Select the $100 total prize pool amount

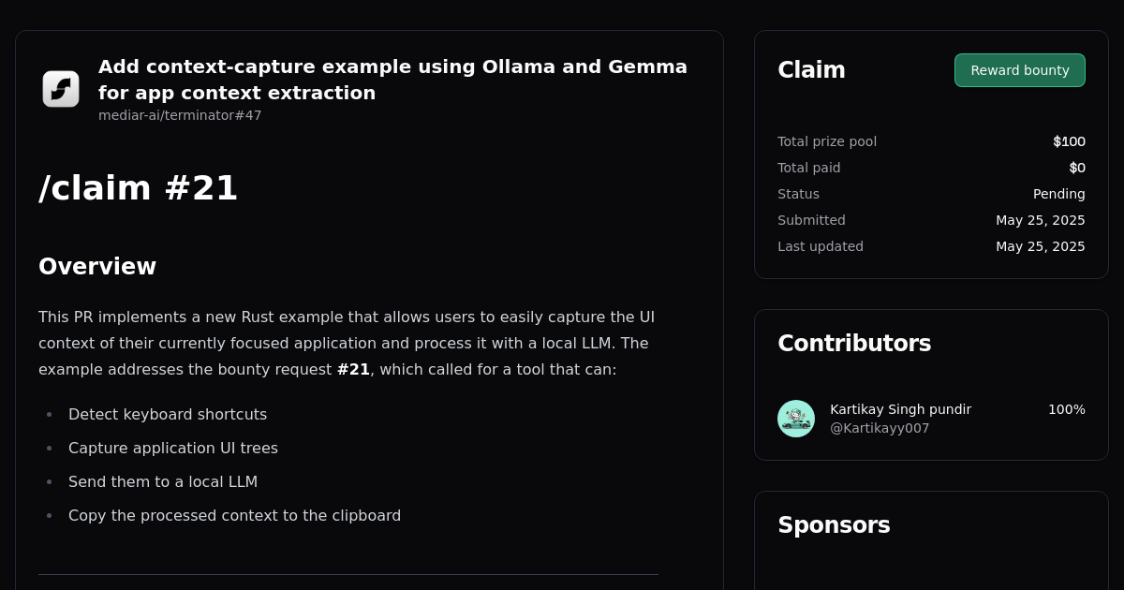1069,141
